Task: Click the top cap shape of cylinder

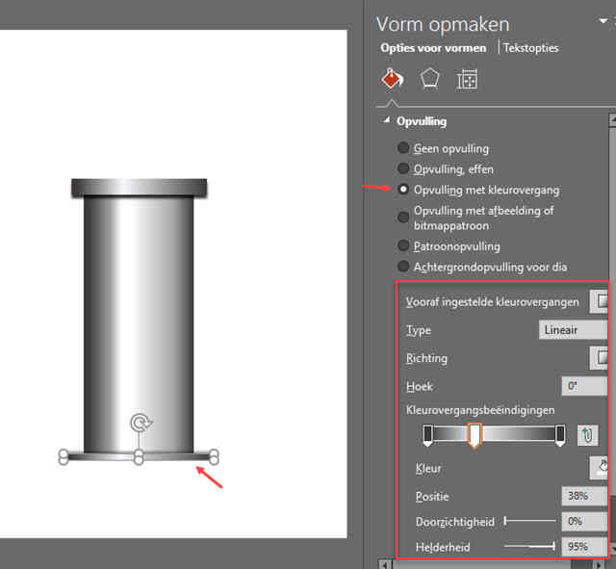Action: coord(139,188)
